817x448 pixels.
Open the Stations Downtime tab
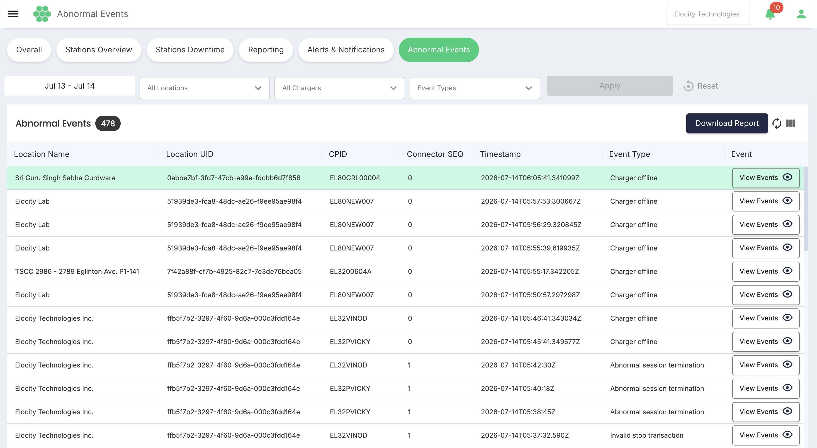(190, 50)
